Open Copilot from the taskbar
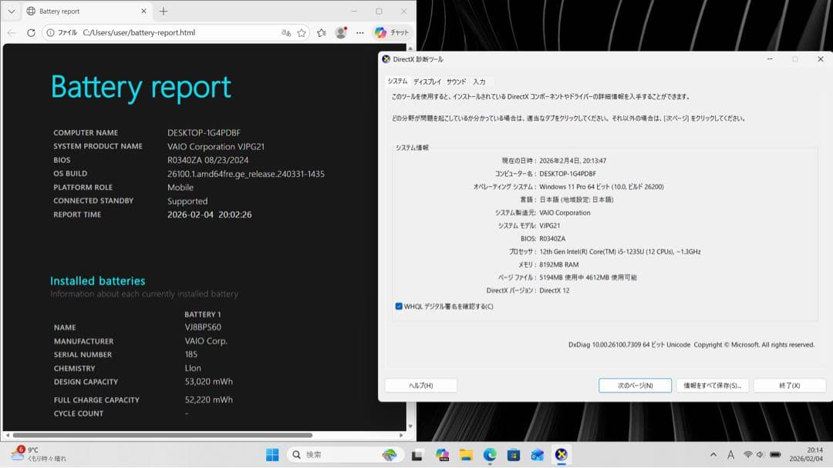 (442, 454)
